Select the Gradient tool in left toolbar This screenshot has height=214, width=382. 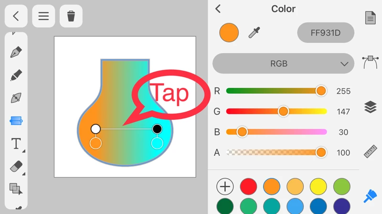pos(16,121)
